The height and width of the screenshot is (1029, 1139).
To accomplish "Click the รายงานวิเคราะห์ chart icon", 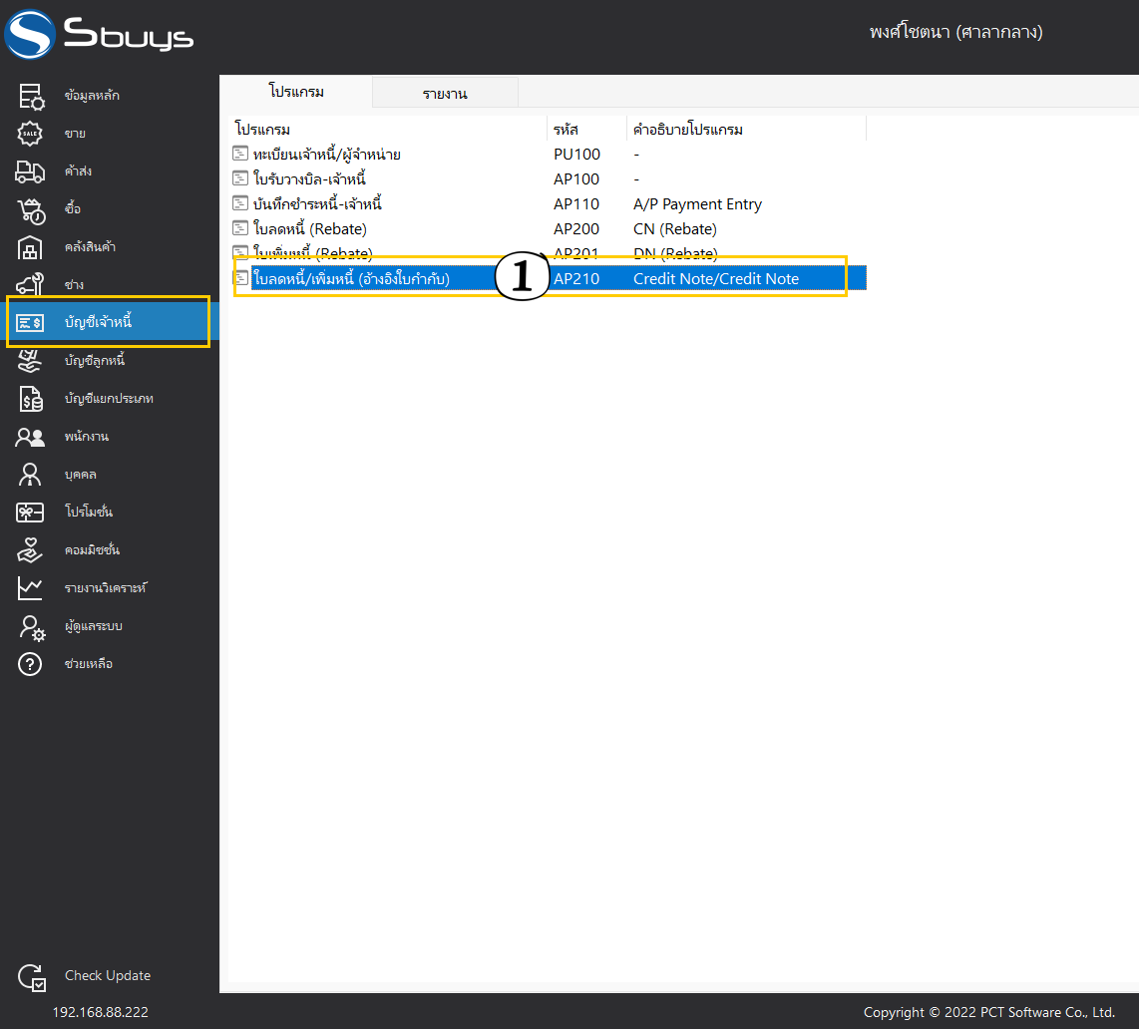I will tap(30, 588).
